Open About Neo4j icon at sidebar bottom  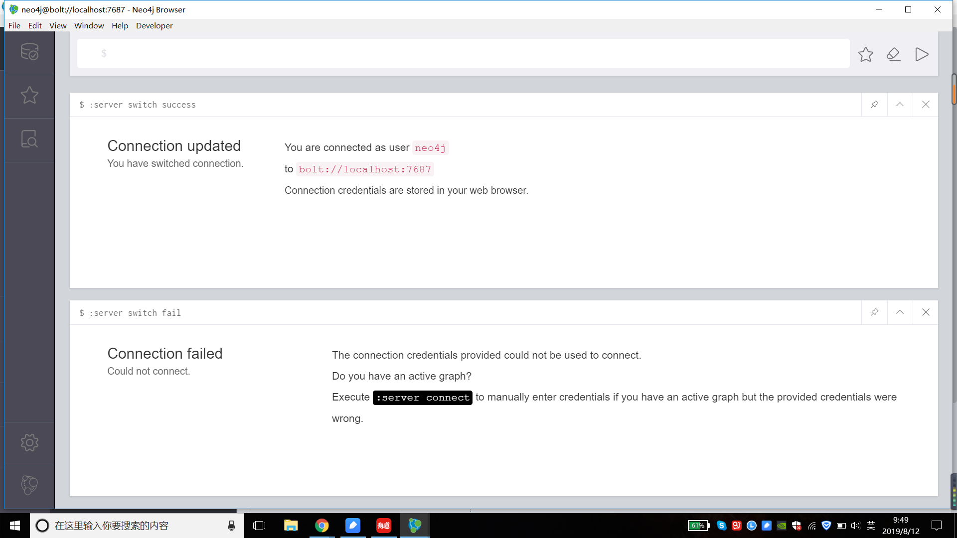[29, 485]
